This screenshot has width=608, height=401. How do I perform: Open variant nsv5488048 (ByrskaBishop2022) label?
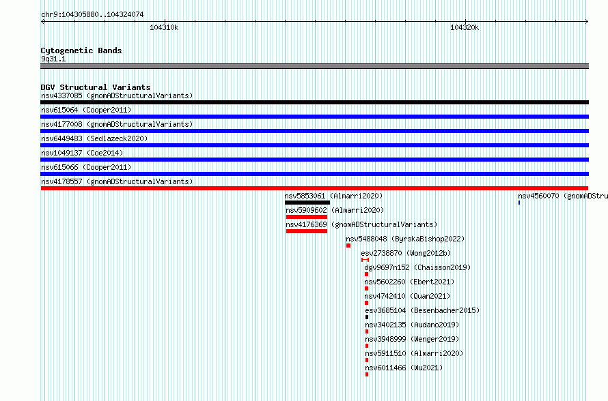click(405, 239)
